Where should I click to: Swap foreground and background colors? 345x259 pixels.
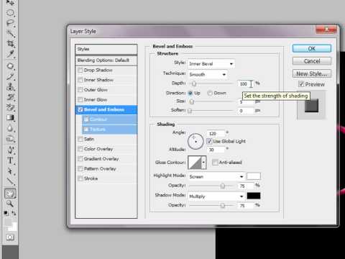[14, 213]
